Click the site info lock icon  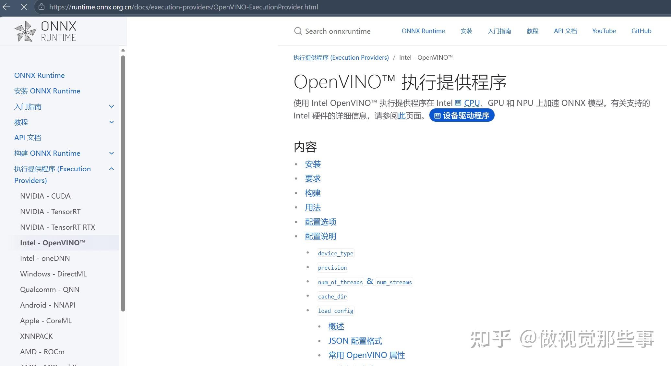[x=42, y=7]
